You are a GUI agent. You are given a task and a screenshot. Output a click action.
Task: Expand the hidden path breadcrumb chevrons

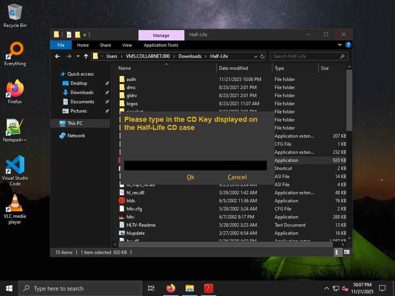coord(102,56)
